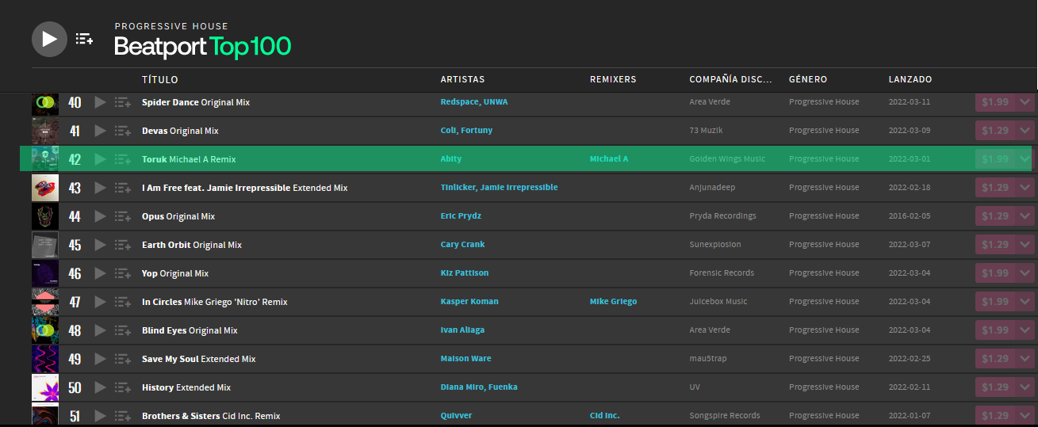Image resolution: width=1038 pixels, height=427 pixels.
Task: Expand purchase options for I Am Free
Action: pyautogui.click(x=1025, y=188)
